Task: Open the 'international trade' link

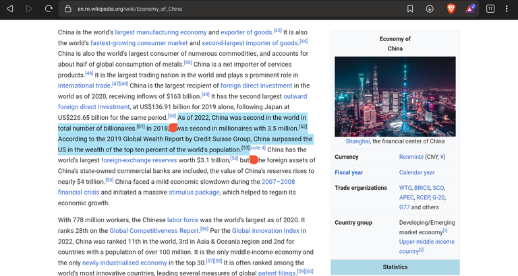Action: click(x=84, y=85)
